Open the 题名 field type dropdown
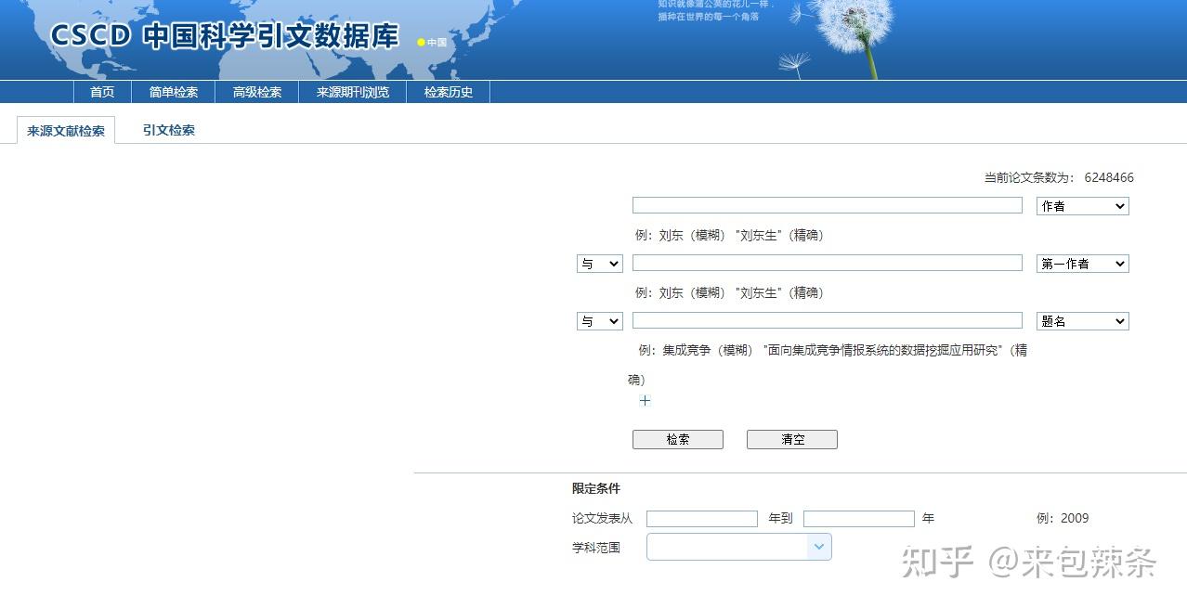Screen dimensions: 1187x608 click(1081, 320)
